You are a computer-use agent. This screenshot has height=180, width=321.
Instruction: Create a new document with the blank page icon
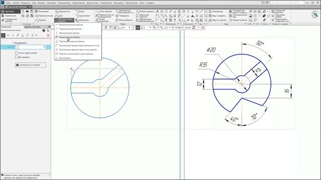23,11
